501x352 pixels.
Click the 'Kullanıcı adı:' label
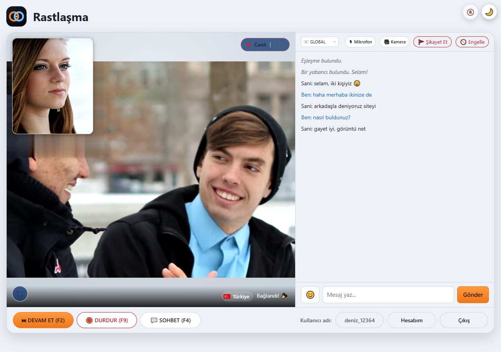(x=316, y=320)
